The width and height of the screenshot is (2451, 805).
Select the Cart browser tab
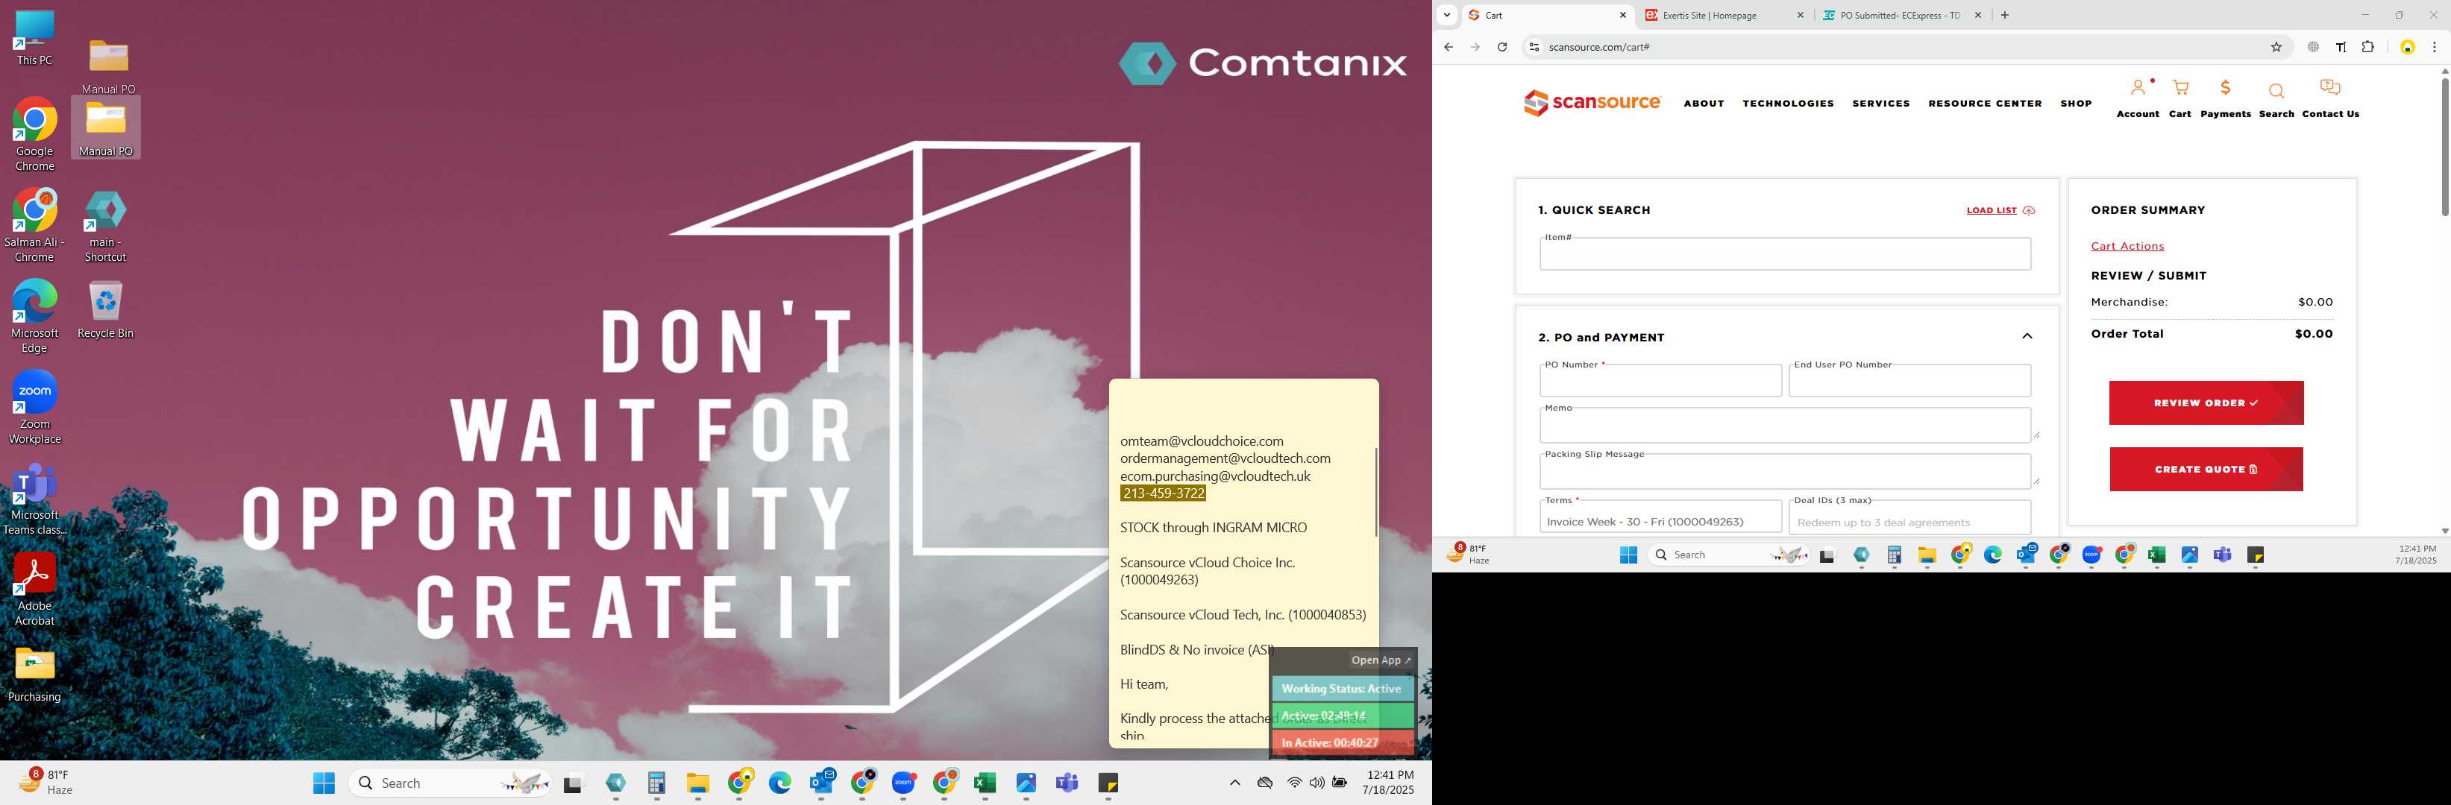click(x=1547, y=15)
